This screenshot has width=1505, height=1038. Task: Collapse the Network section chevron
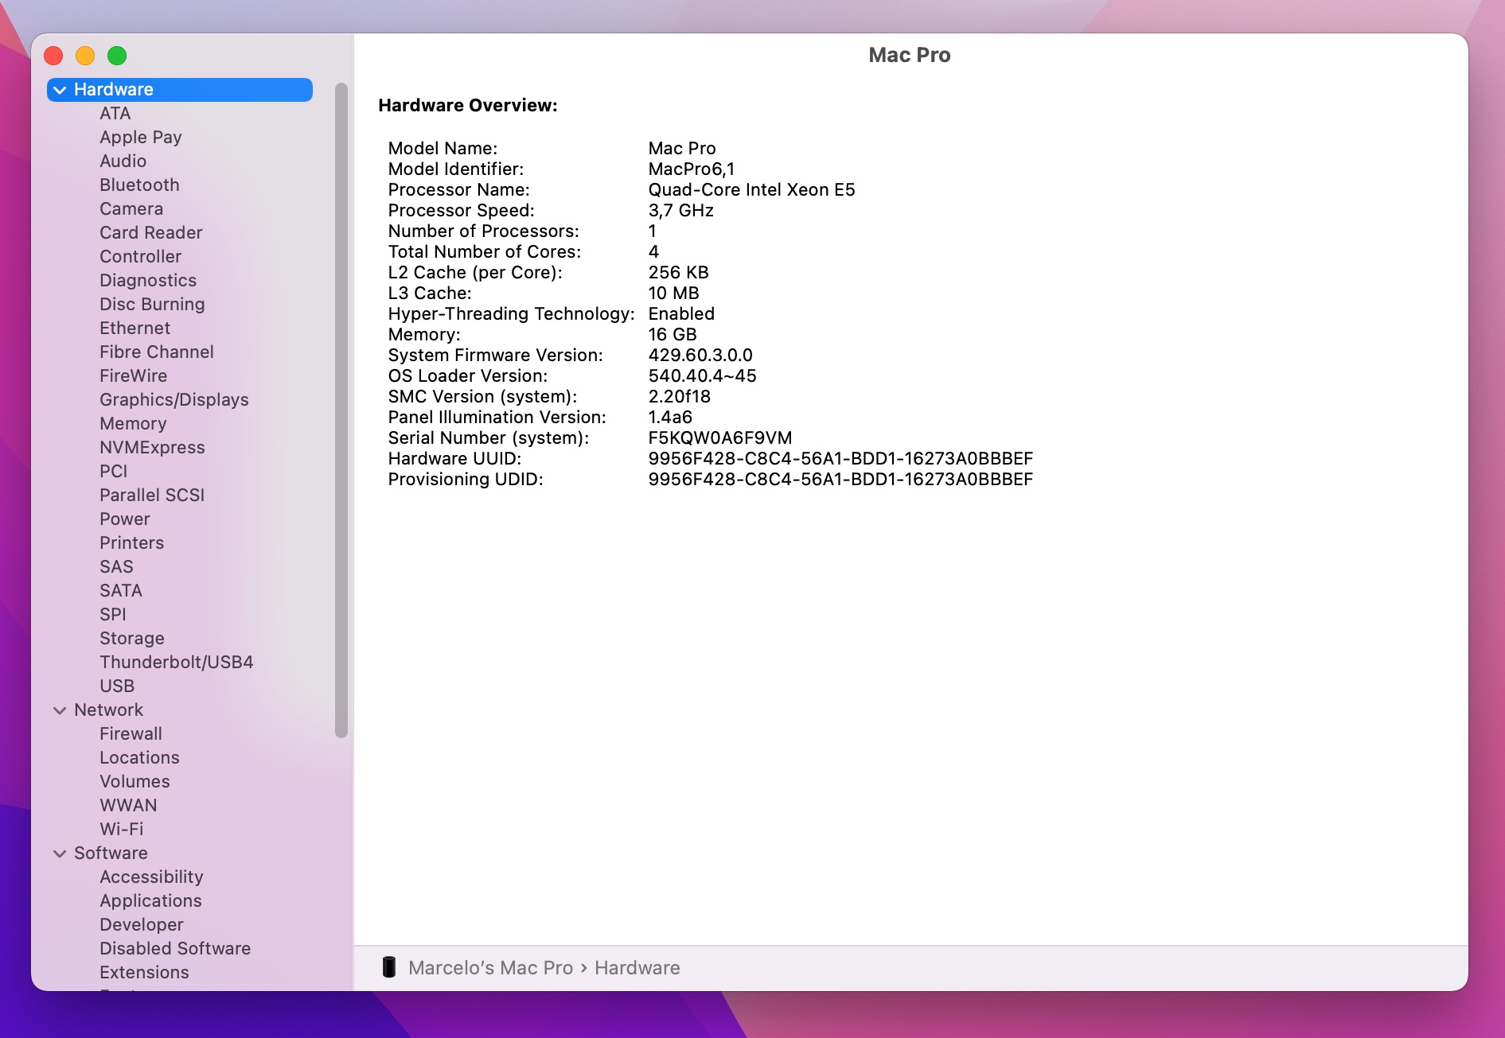pos(60,710)
